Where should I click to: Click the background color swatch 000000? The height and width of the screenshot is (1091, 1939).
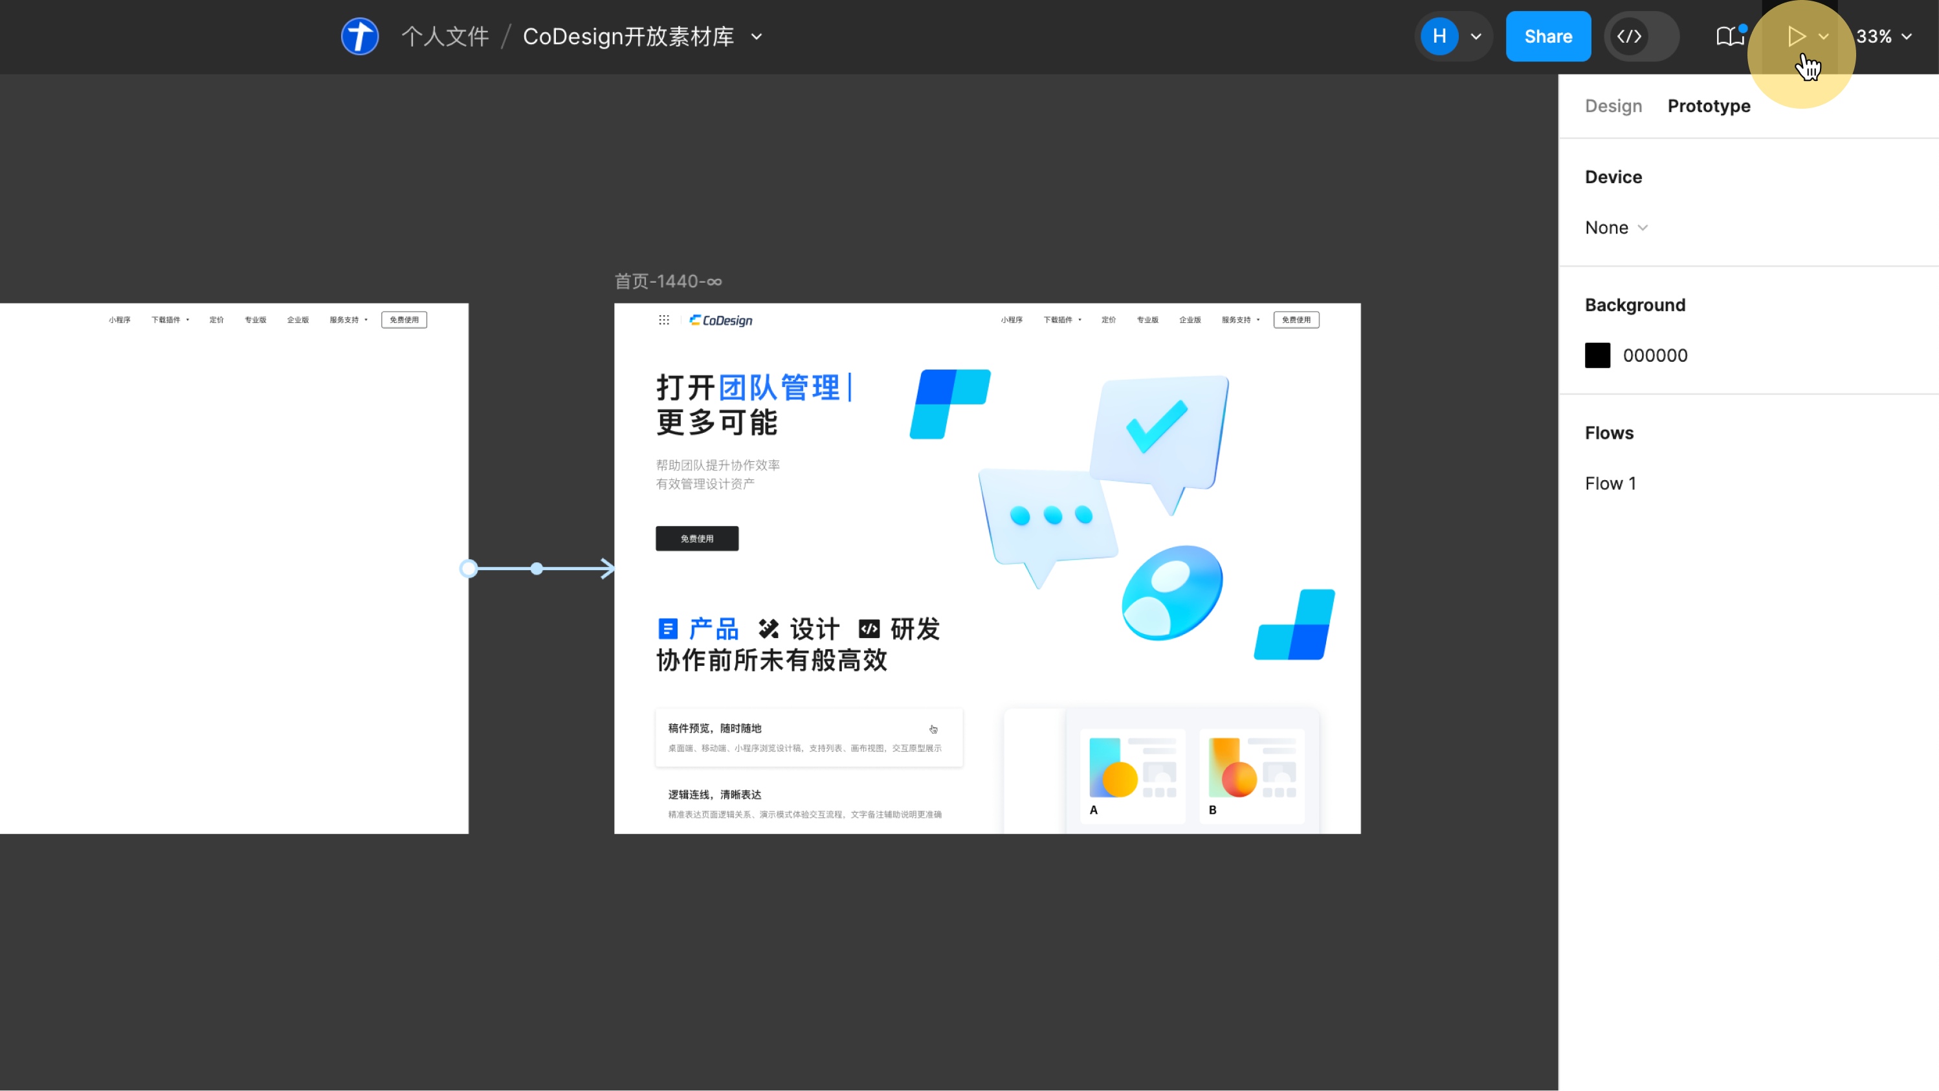[x=1598, y=355]
